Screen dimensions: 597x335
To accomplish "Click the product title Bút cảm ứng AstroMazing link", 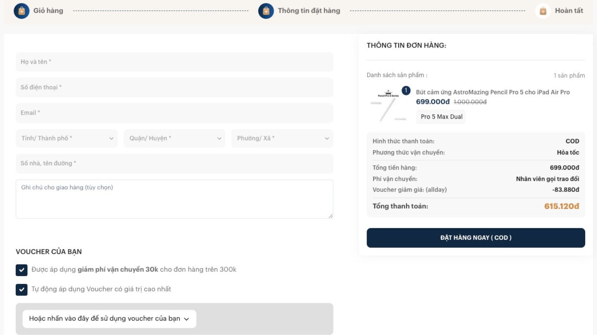I will 493,92.
